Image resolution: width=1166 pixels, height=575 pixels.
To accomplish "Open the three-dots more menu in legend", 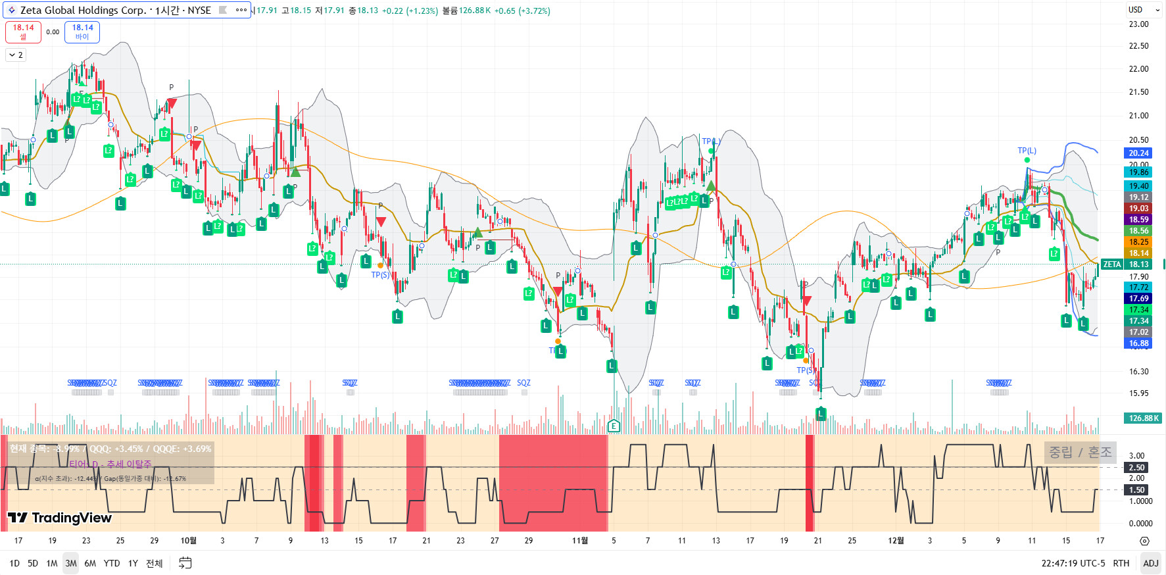I will 241,10.
